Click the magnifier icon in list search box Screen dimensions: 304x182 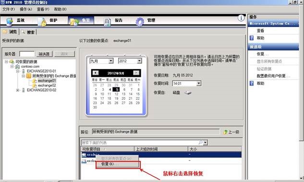pos(200,143)
